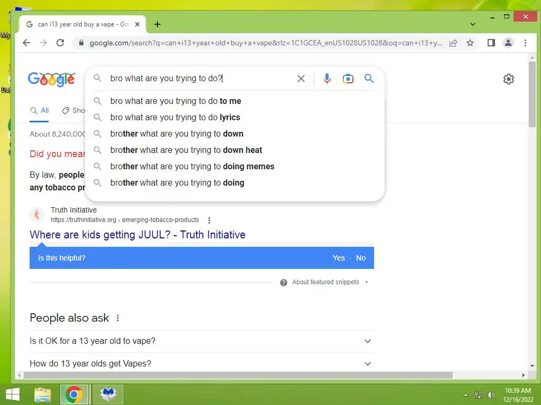Click the 'Did you mean' red text
This screenshot has height=405, width=541.
click(57, 154)
